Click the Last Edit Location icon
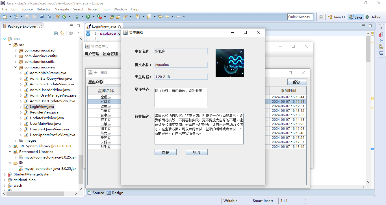The height and width of the screenshot is (205, 386). [160, 17]
